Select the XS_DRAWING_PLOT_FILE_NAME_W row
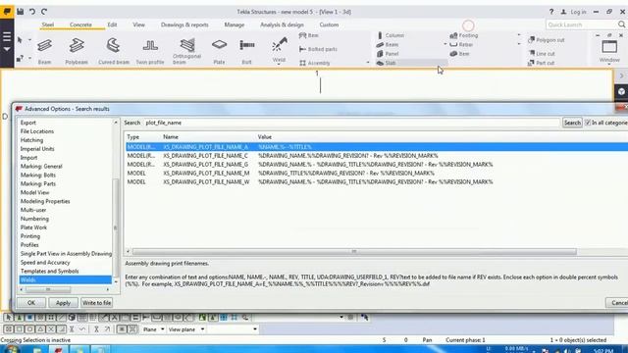 point(377,182)
